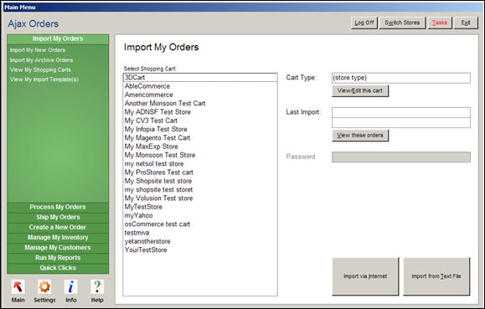Screen dimensions: 485x309
Task: Click the Cart Type field
Action: click(x=401, y=78)
